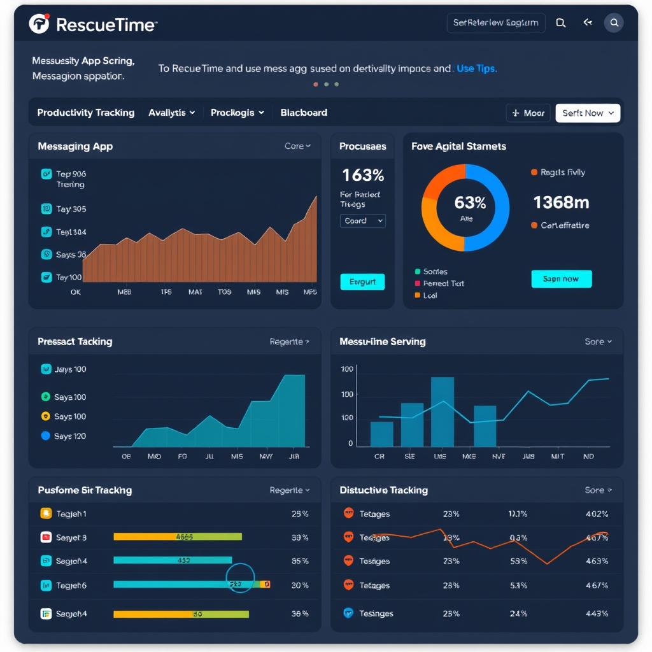Click the icon next to Tey 305
Image resolution: width=652 pixels, height=652 pixels.
(46, 209)
